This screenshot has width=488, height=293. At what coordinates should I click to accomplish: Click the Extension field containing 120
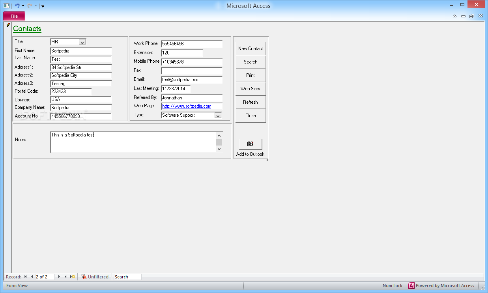182,52
